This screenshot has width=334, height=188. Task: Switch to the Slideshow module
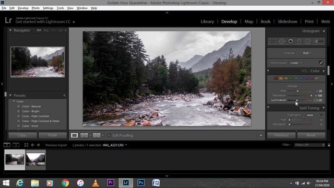click(288, 21)
